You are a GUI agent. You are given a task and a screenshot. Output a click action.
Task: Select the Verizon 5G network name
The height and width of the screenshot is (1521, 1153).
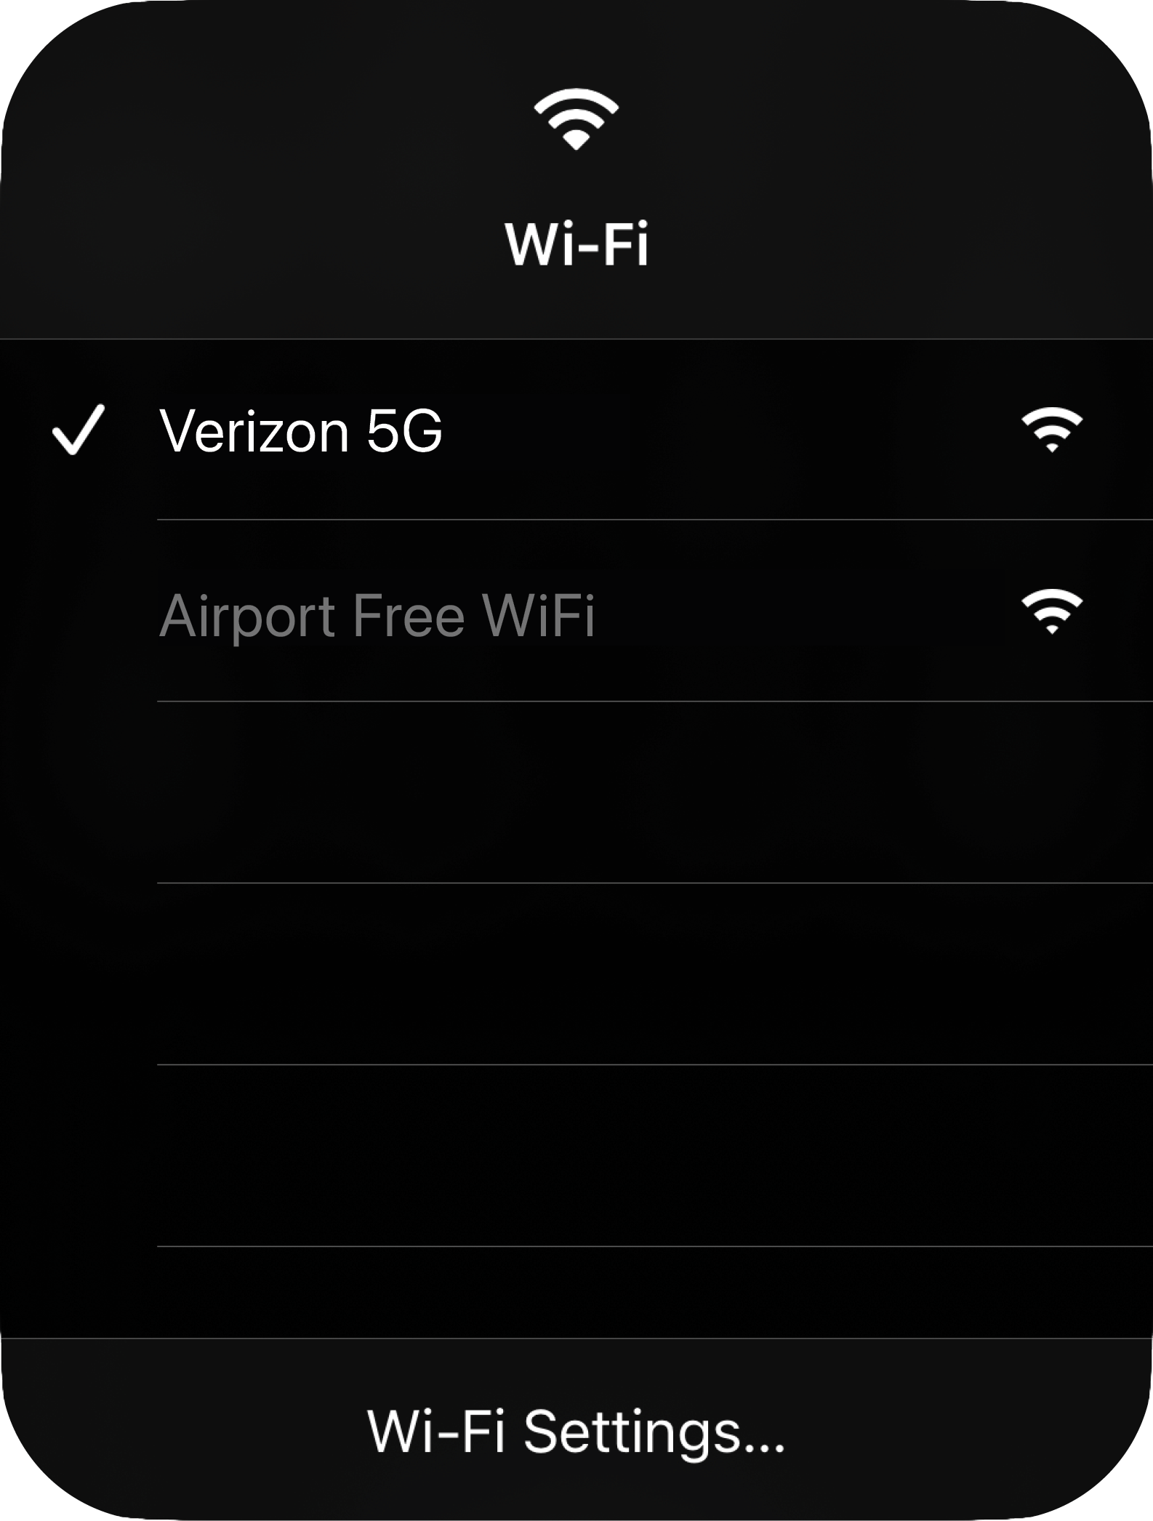click(x=301, y=430)
